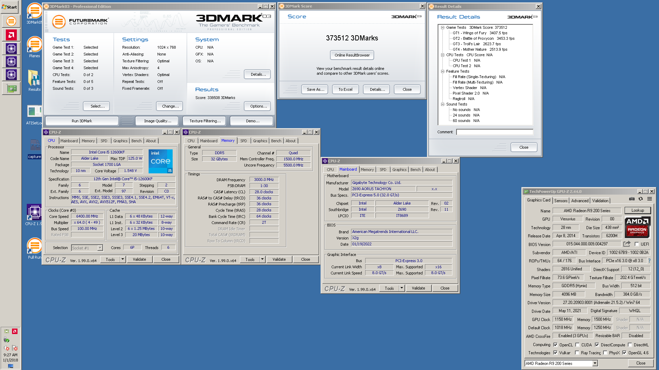Select the Full Run desktop shortcut

[x=34, y=249]
